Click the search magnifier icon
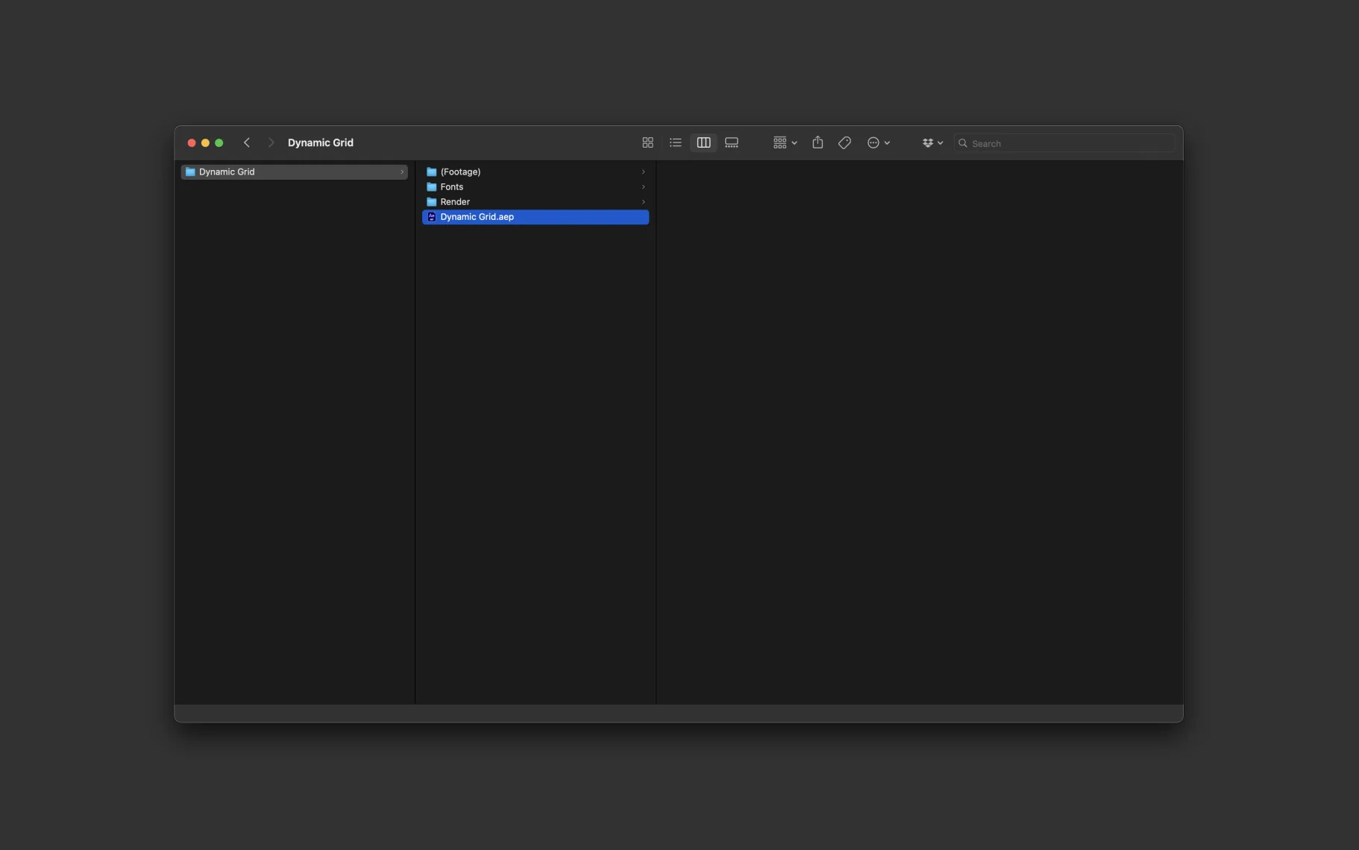The width and height of the screenshot is (1359, 850). 963,143
